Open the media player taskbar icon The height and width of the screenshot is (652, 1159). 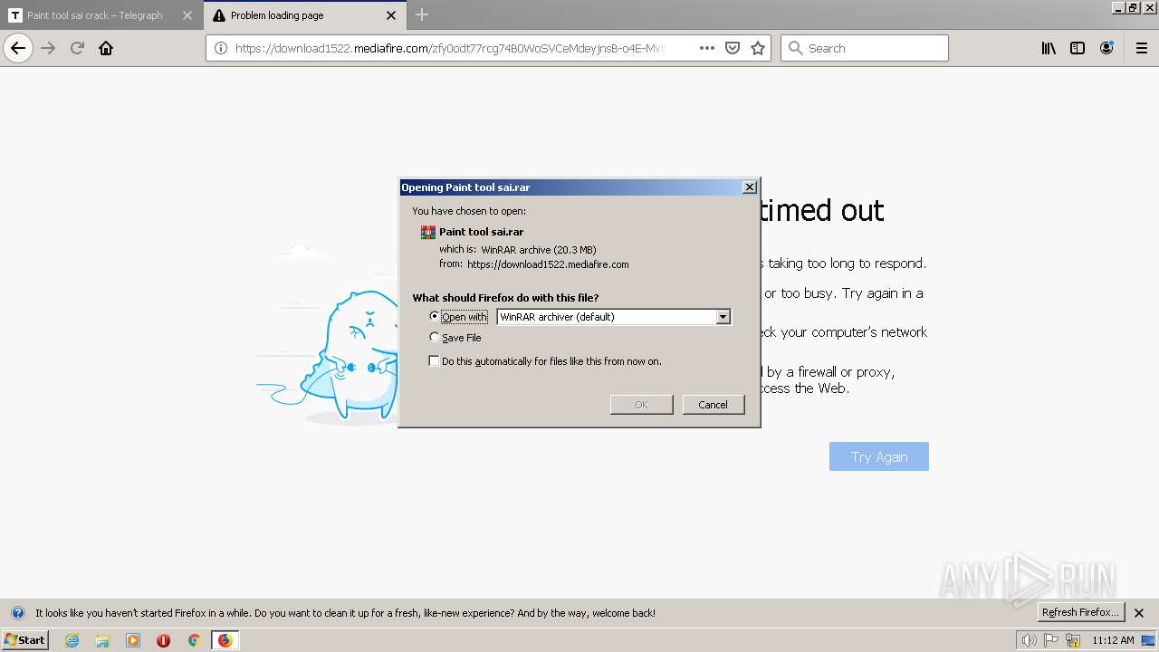point(133,640)
